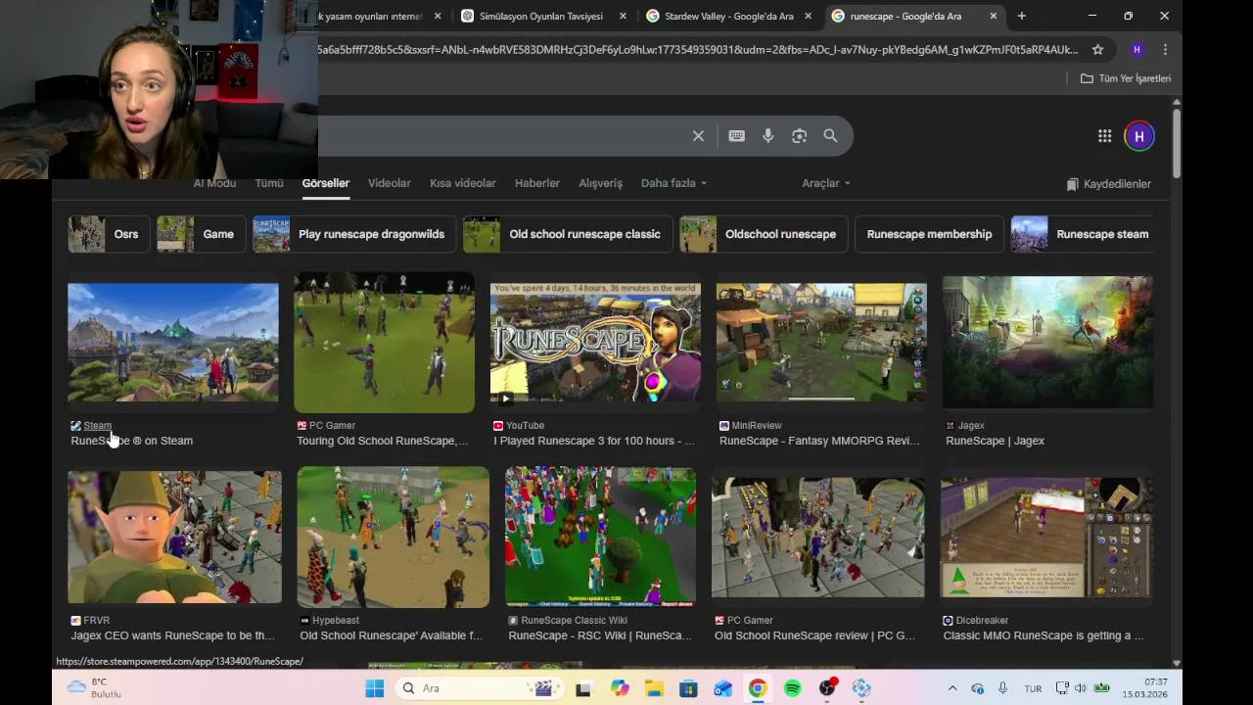Open the on-screen keyboard input tool
The width and height of the screenshot is (1253, 705).
coord(736,136)
